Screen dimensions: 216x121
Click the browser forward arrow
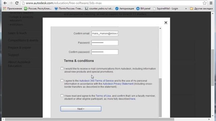(11, 3)
